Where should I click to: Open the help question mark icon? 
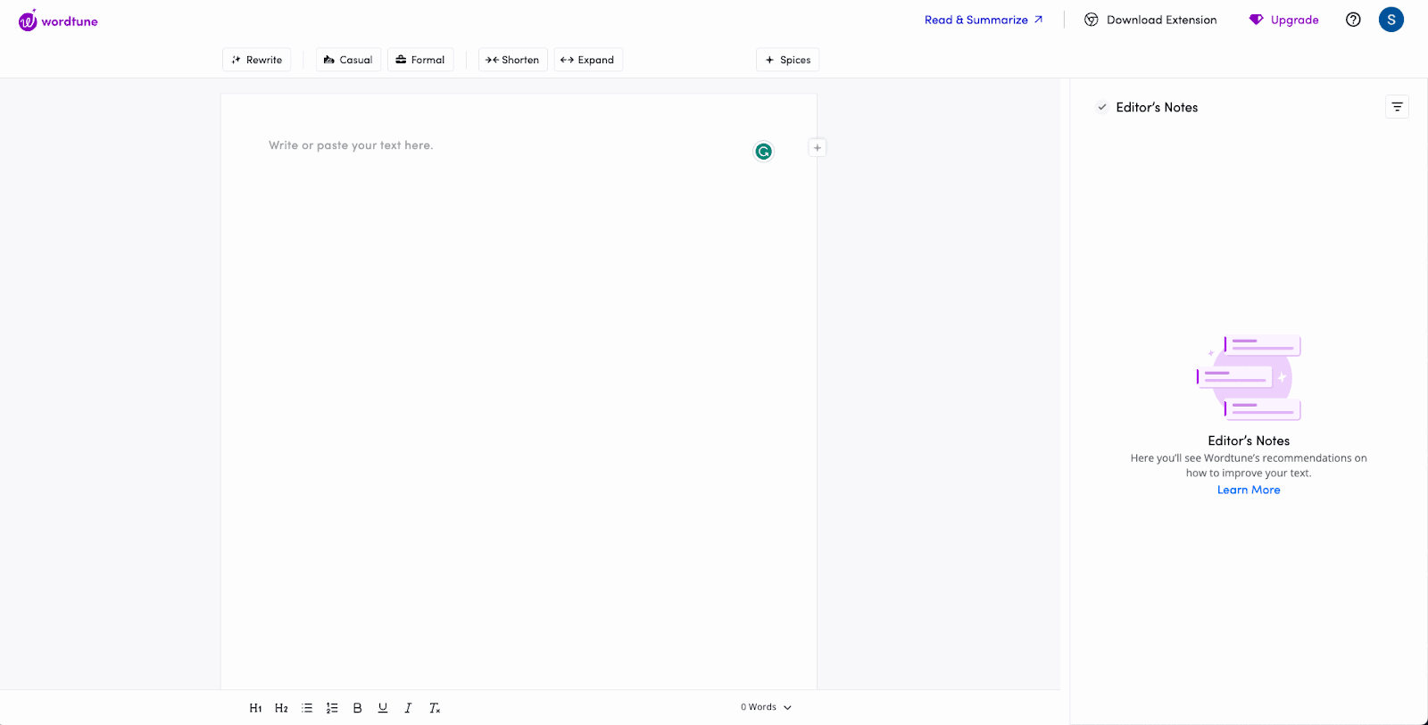1353,20
